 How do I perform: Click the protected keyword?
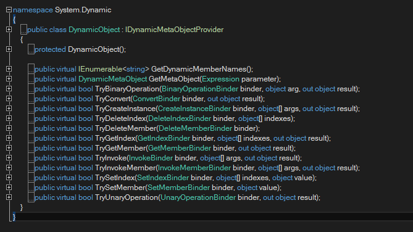tap(50, 49)
